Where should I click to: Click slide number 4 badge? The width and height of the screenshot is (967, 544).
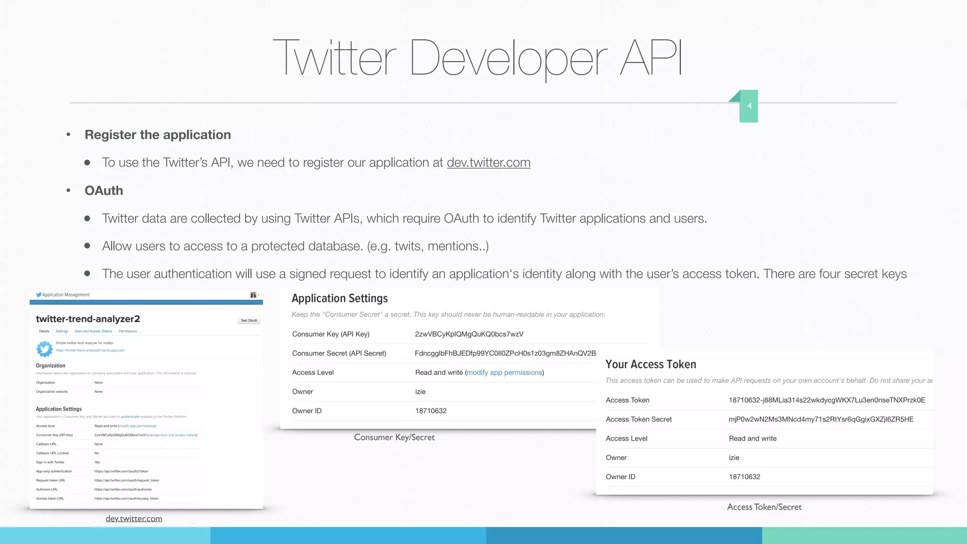[x=749, y=106]
